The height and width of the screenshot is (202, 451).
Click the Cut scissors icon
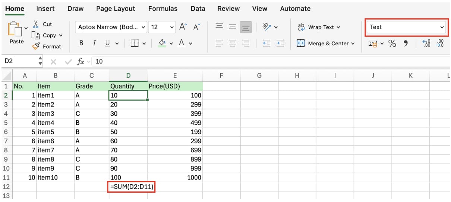tap(36, 24)
